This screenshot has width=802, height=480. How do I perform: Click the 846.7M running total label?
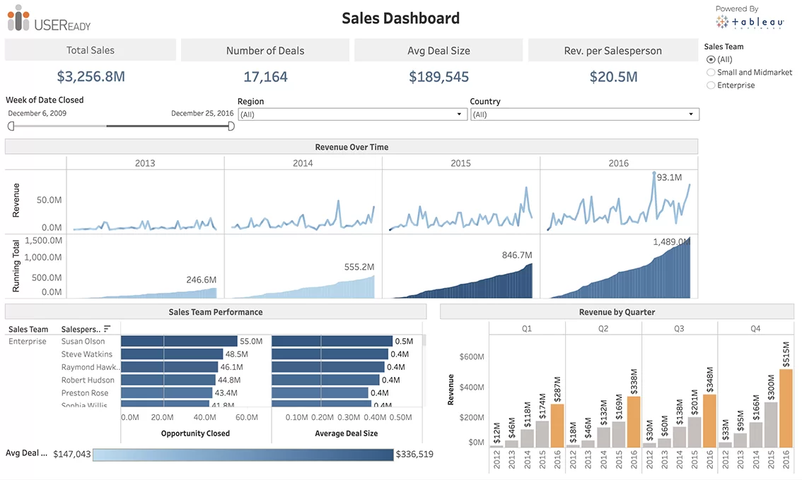click(516, 255)
